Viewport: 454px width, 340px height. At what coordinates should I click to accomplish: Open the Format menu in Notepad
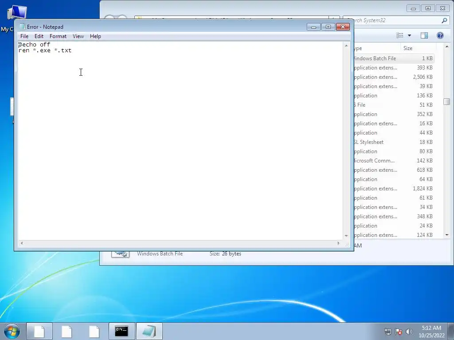click(58, 36)
